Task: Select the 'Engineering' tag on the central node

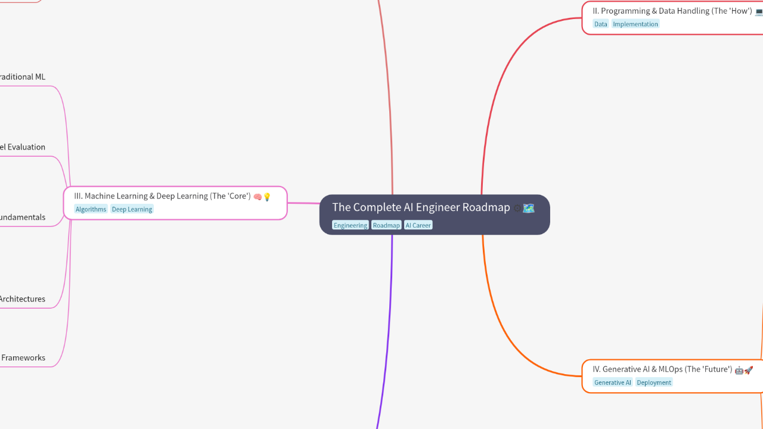Action: click(x=351, y=225)
